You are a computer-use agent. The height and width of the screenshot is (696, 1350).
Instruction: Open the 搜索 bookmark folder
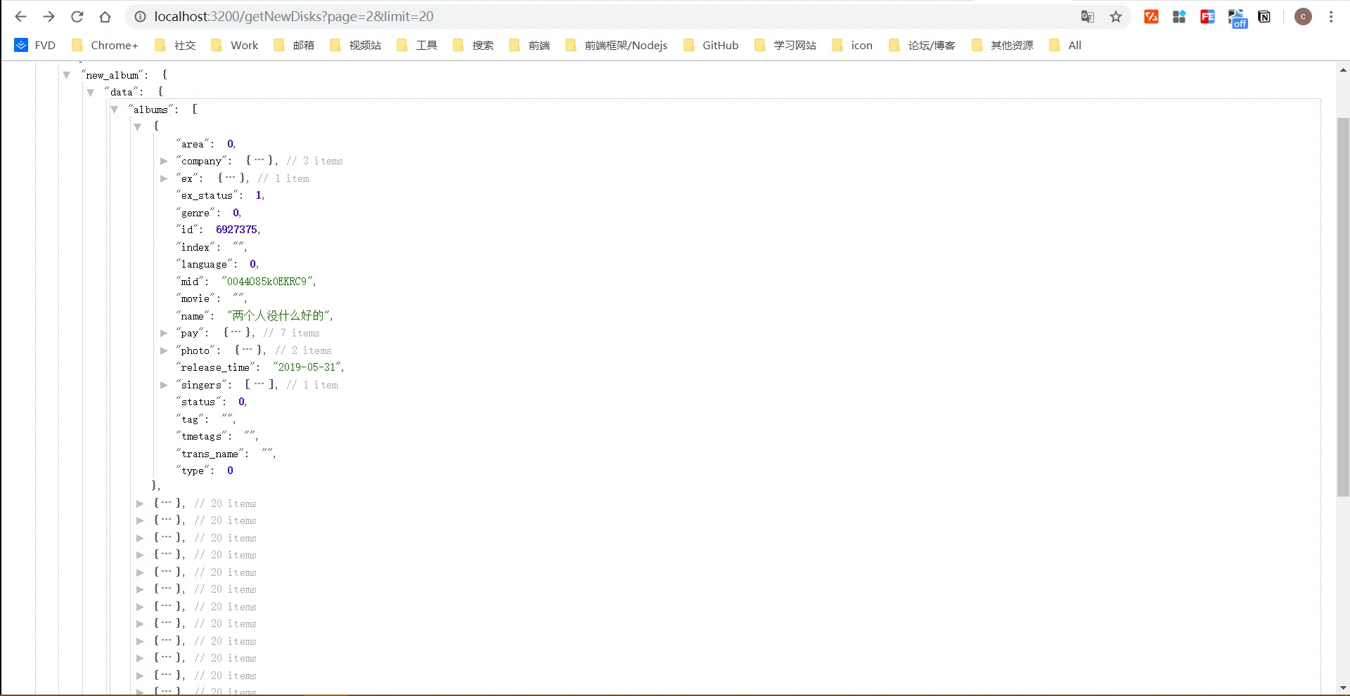click(x=473, y=45)
